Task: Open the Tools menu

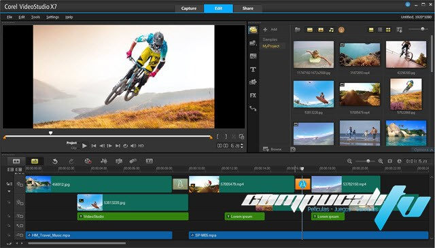Action: point(35,17)
